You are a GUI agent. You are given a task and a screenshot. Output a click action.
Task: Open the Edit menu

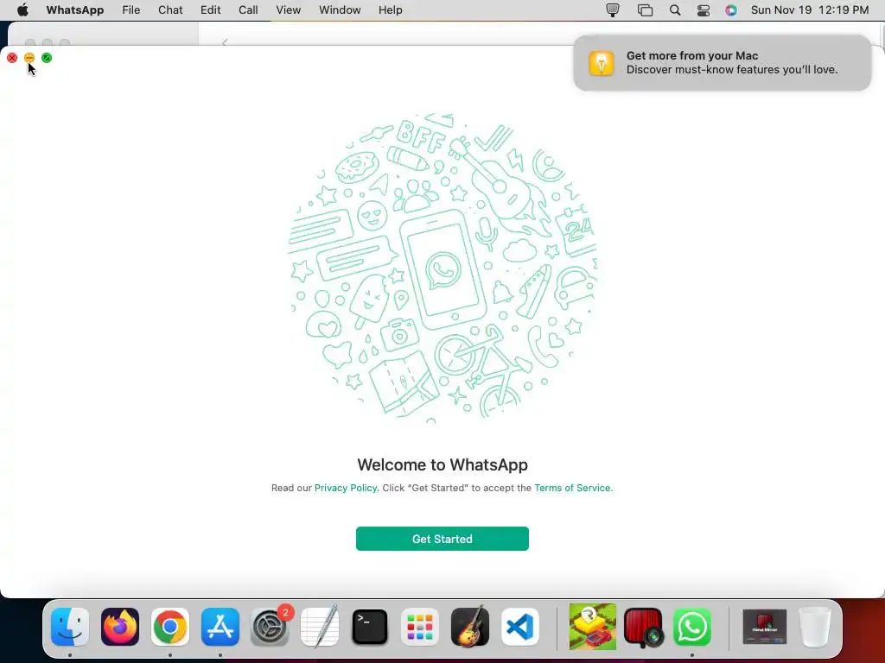[x=211, y=10]
